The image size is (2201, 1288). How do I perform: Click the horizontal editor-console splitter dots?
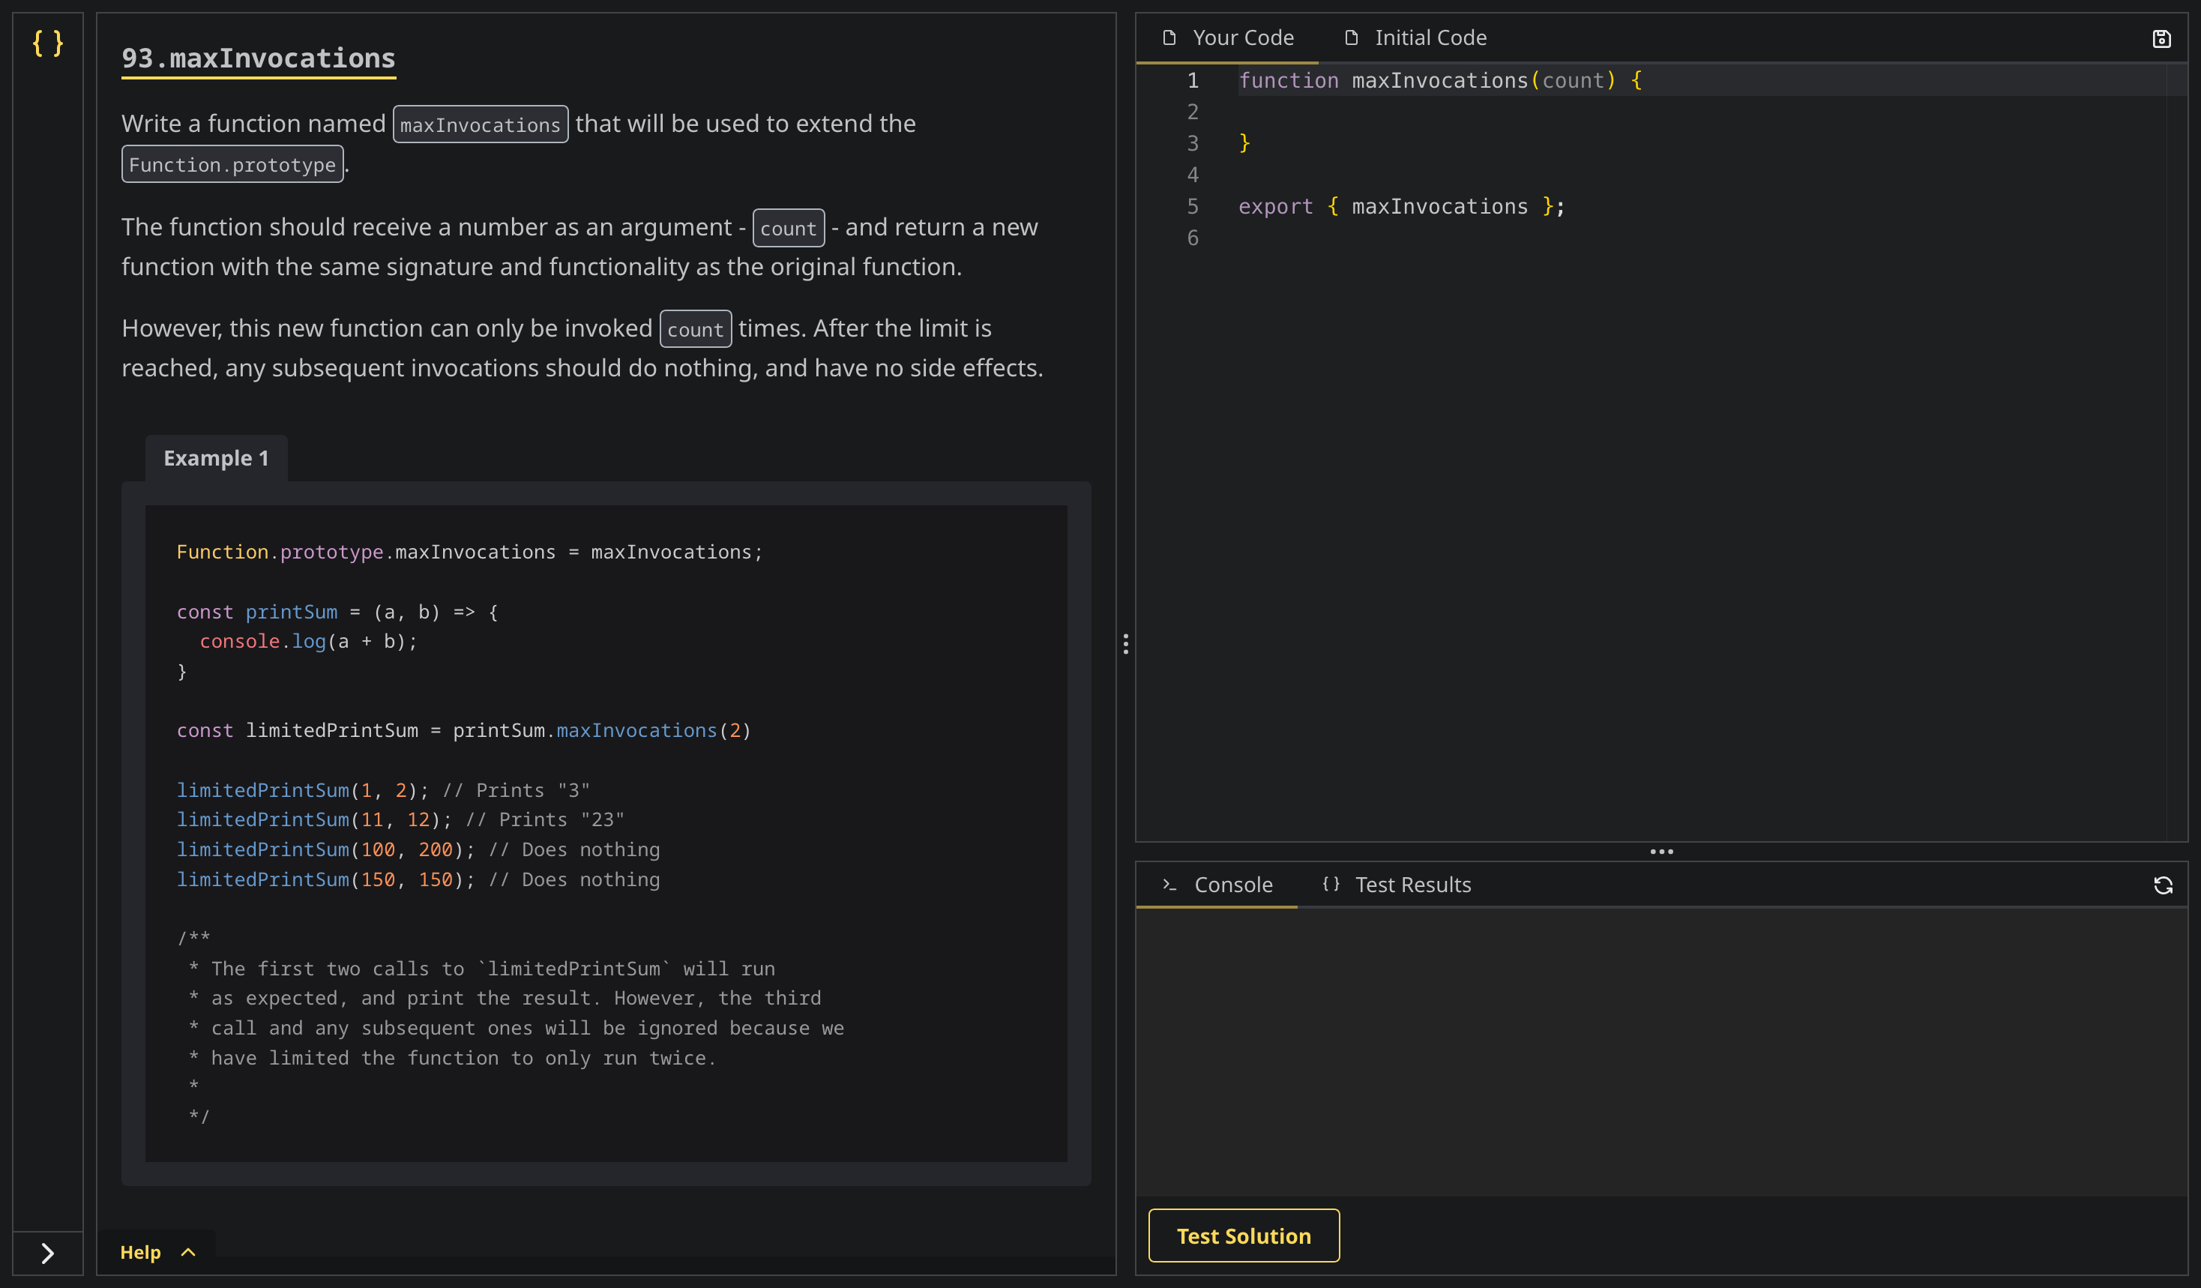[1661, 852]
